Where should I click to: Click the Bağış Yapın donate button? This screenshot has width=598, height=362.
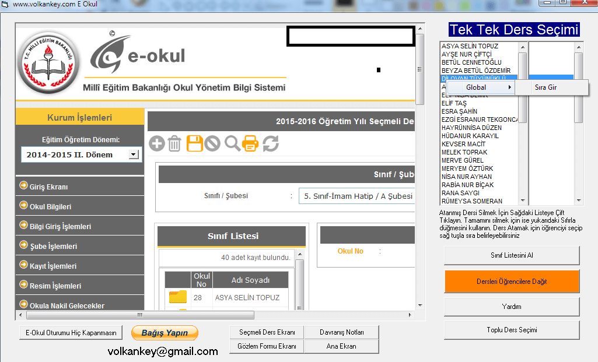pyautogui.click(x=165, y=333)
